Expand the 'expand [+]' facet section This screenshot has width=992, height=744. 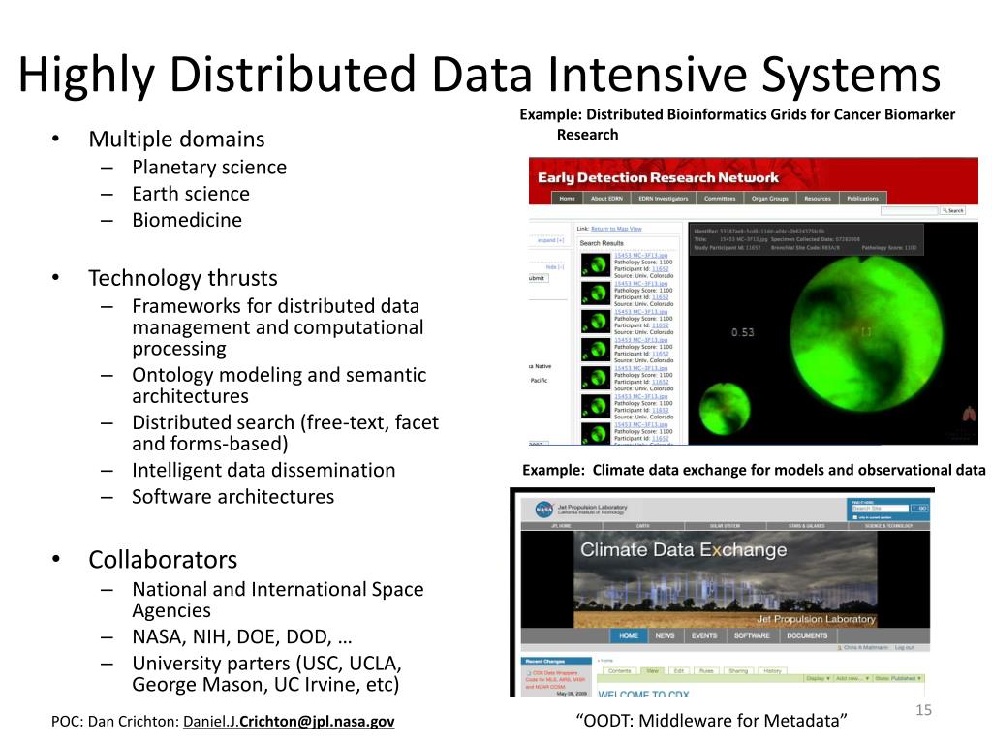point(550,240)
